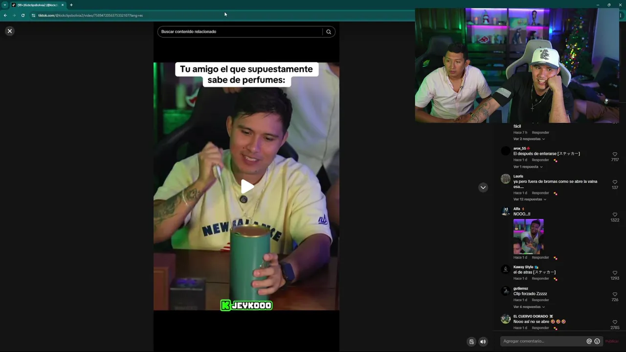Click the Publicar button

612,341
